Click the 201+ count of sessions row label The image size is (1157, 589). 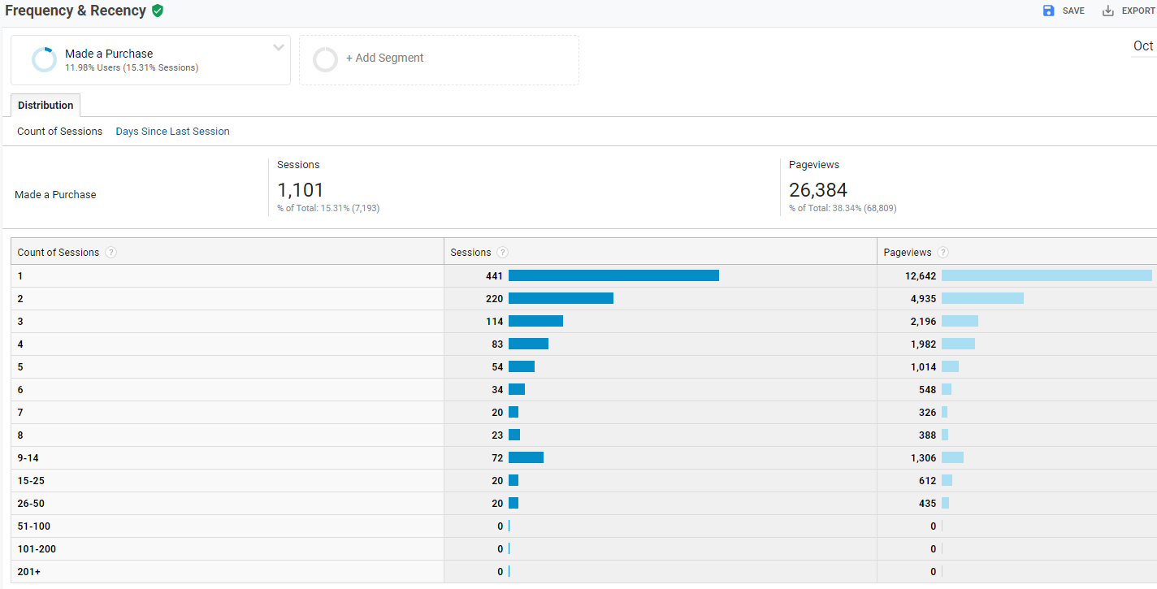pyautogui.click(x=28, y=572)
